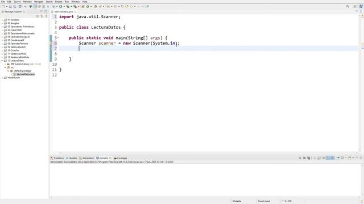Screen dimensions: 364x204
Task: Click line 7 in the code editor
Action: tap(208, 48)
